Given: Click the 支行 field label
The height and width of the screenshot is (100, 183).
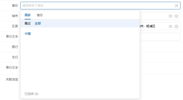Looking at the screenshot, I should pyautogui.click(x=15, y=57).
